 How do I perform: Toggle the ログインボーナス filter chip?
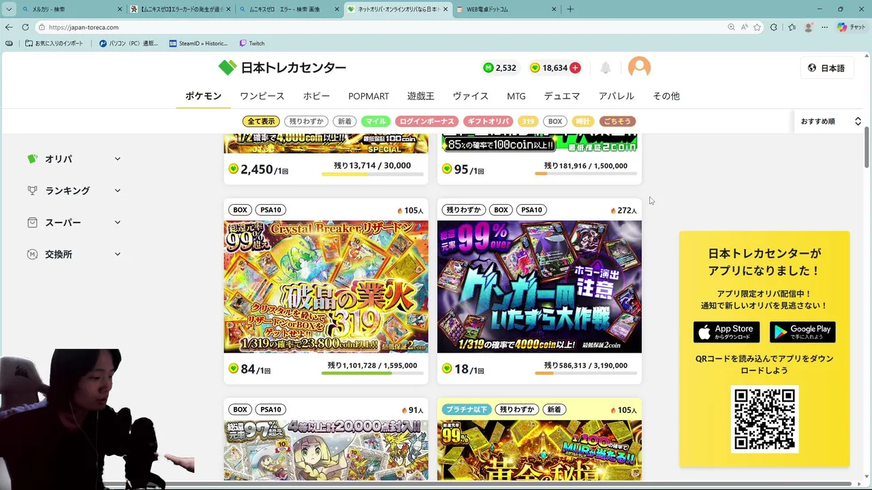click(426, 121)
